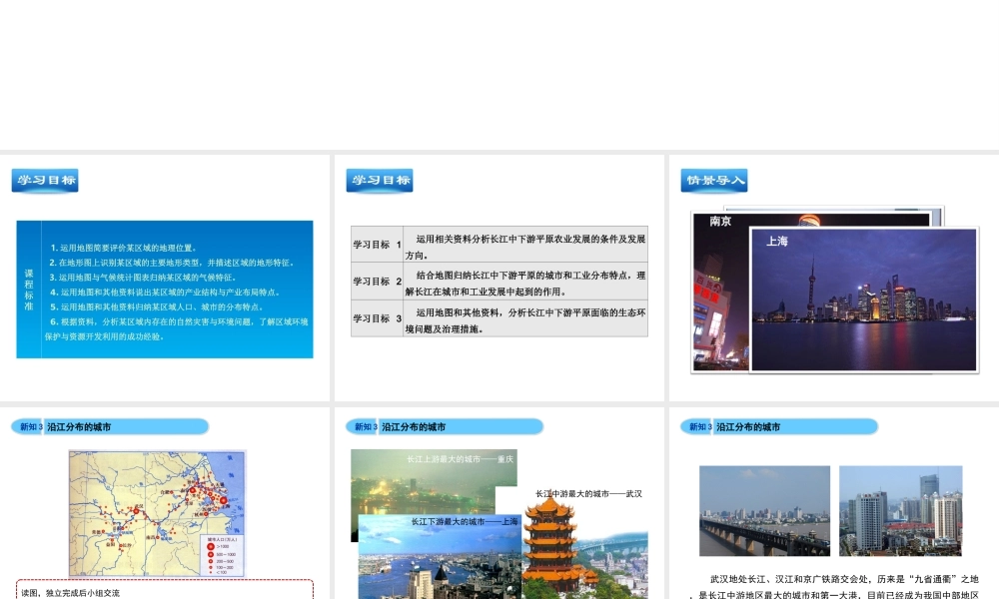Select the cell about 生态环境问题及治理措施
This screenshot has width=999, height=599.
(525, 320)
